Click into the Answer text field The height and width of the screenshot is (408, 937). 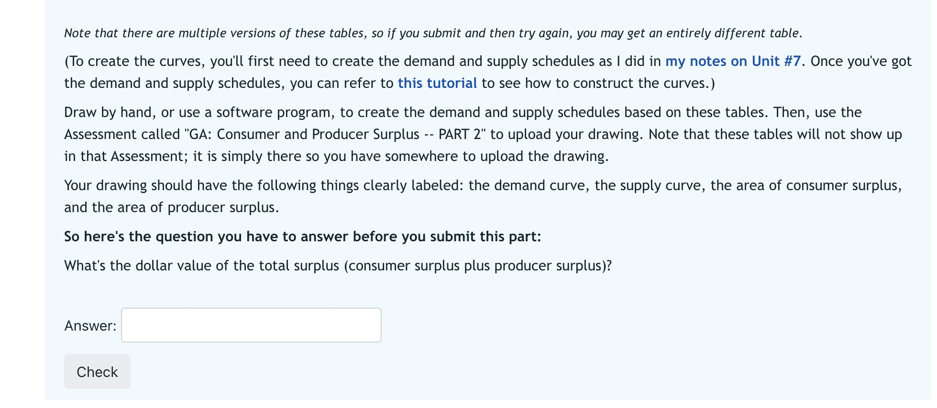(x=251, y=325)
